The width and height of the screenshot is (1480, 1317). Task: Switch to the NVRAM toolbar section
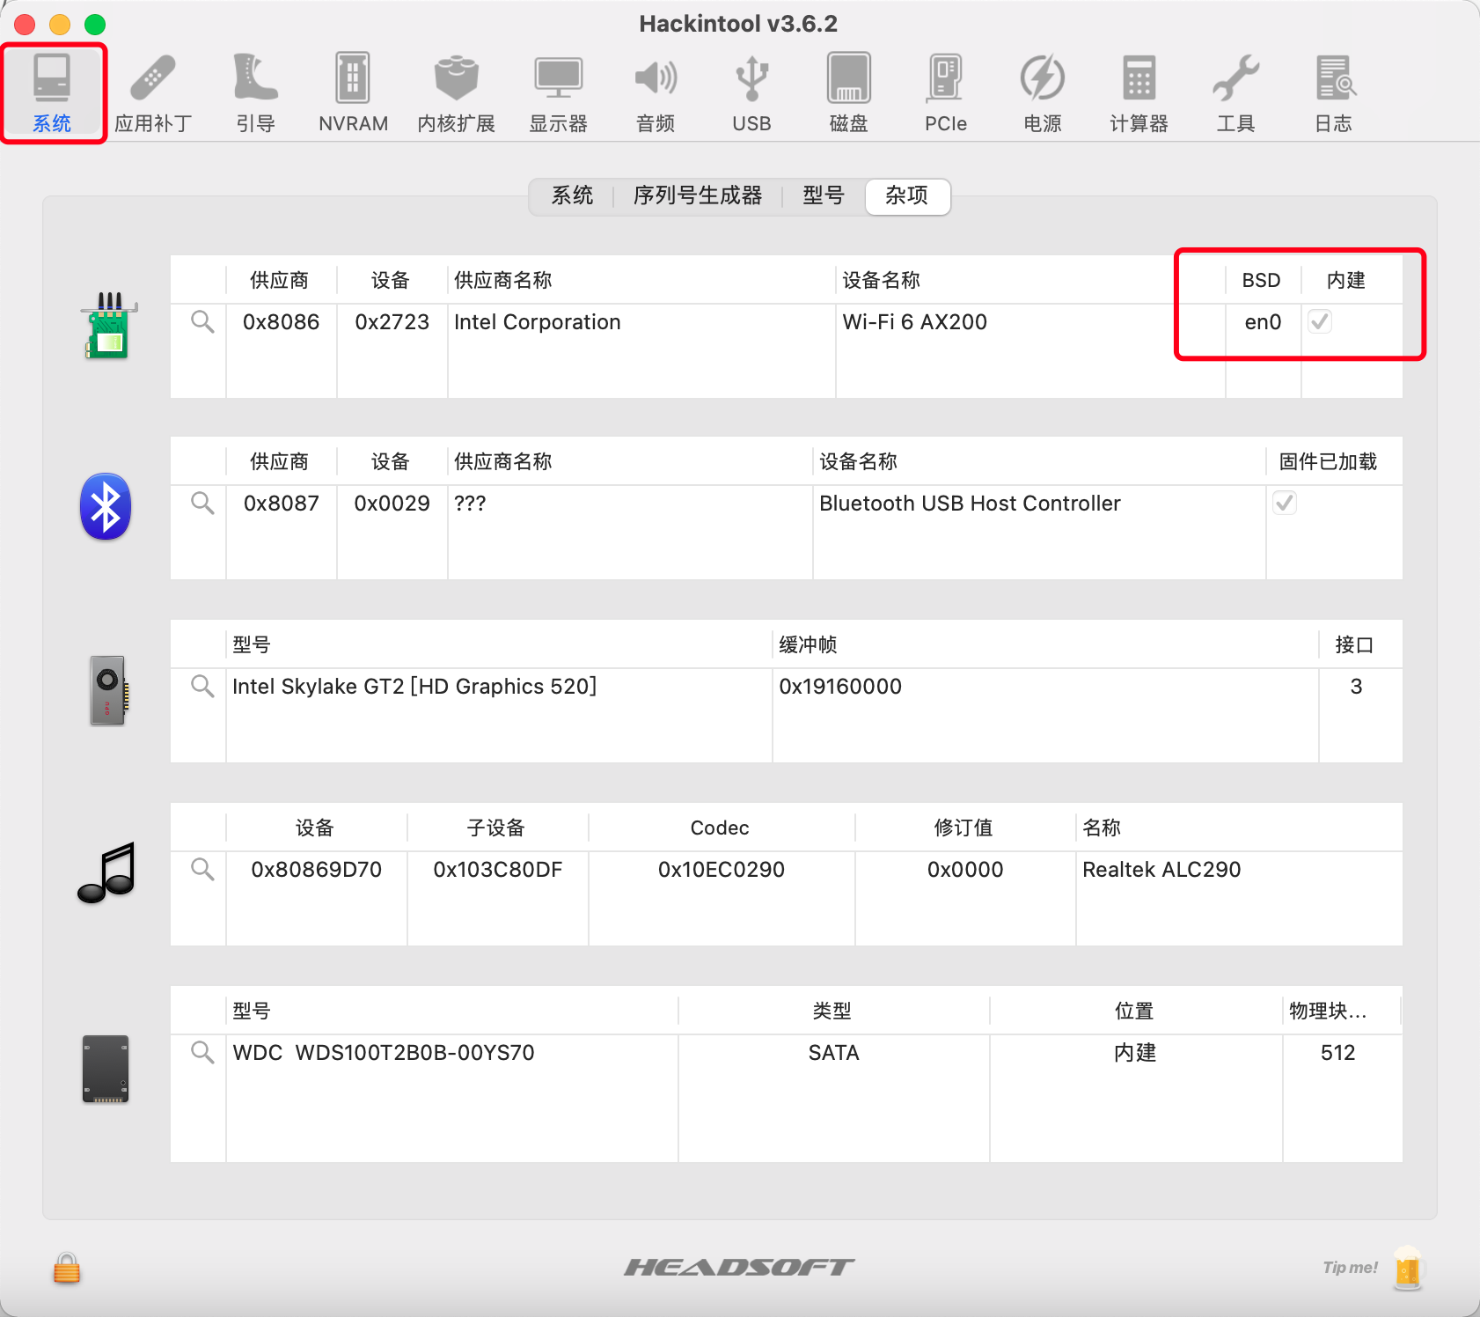click(x=353, y=92)
